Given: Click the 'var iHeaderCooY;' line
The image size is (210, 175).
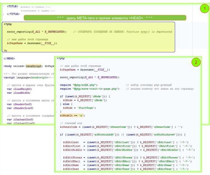Looking at the screenshot, I should click(19, 104).
